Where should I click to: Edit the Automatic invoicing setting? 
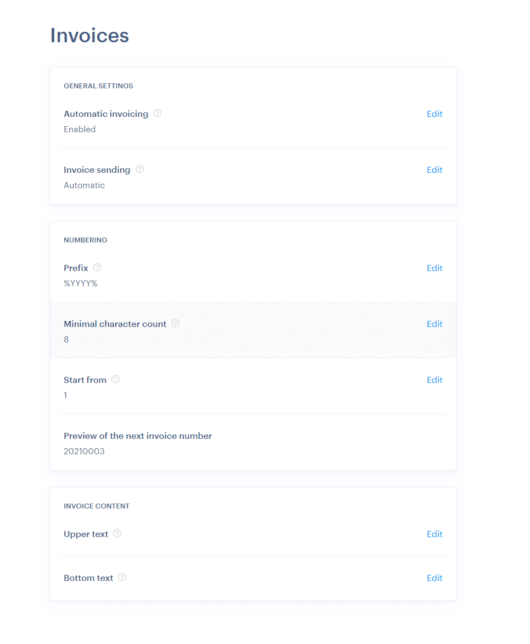(435, 114)
